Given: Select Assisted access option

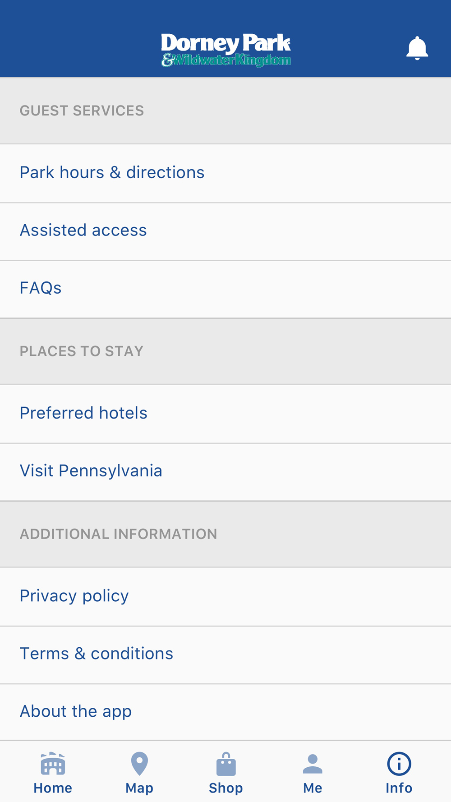Looking at the screenshot, I should [83, 230].
